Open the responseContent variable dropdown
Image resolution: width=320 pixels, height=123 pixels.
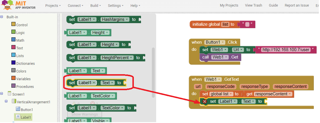(x=290, y=94)
